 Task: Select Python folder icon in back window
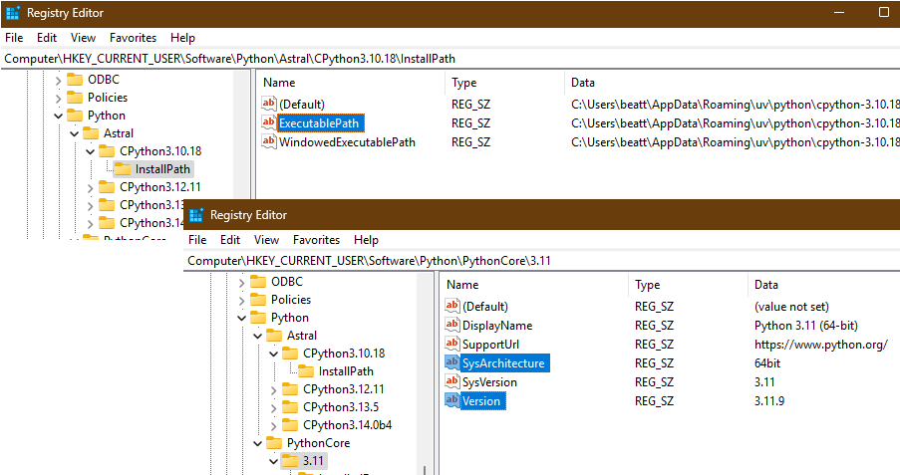click(x=75, y=116)
